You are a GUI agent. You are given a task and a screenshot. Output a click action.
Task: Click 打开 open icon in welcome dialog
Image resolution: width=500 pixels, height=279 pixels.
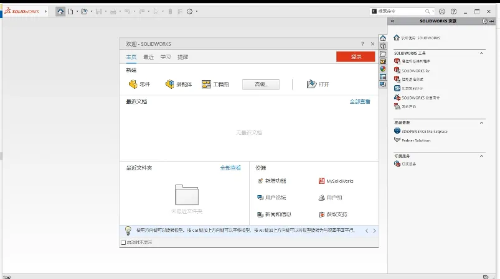[x=318, y=85]
